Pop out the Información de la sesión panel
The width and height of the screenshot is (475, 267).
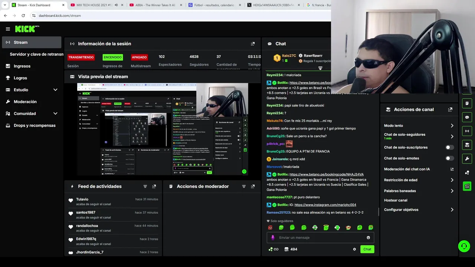point(253,44)
